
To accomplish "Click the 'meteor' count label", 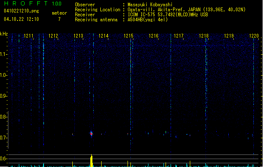I will pyautogui.click(x=59, y=13).
